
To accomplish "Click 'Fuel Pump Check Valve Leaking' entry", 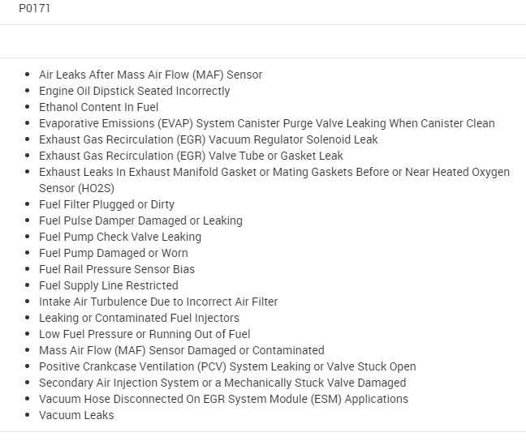I will pos(120,237).
